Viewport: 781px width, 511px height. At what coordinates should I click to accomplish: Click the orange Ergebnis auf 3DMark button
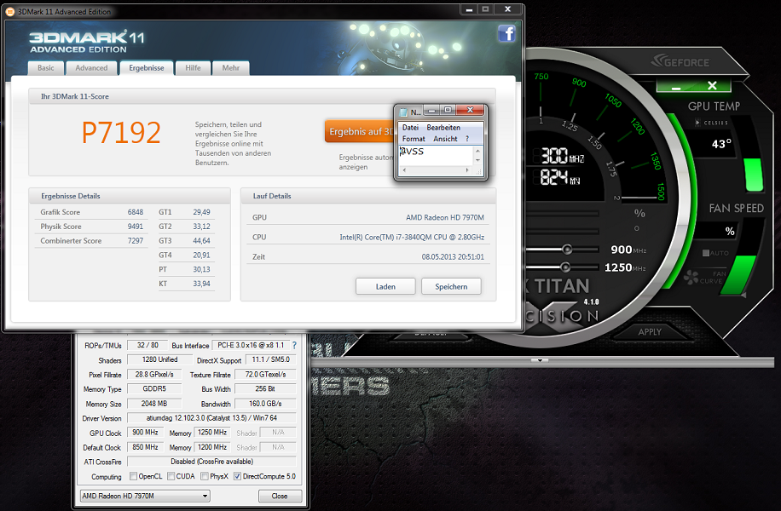(x=359, y=131)
